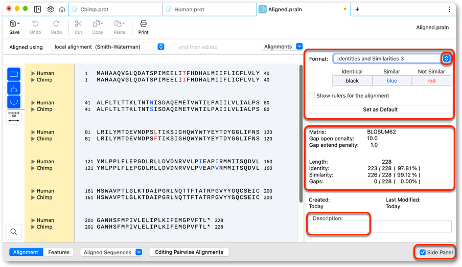Click the Cut scissors icon

point(78,24)
